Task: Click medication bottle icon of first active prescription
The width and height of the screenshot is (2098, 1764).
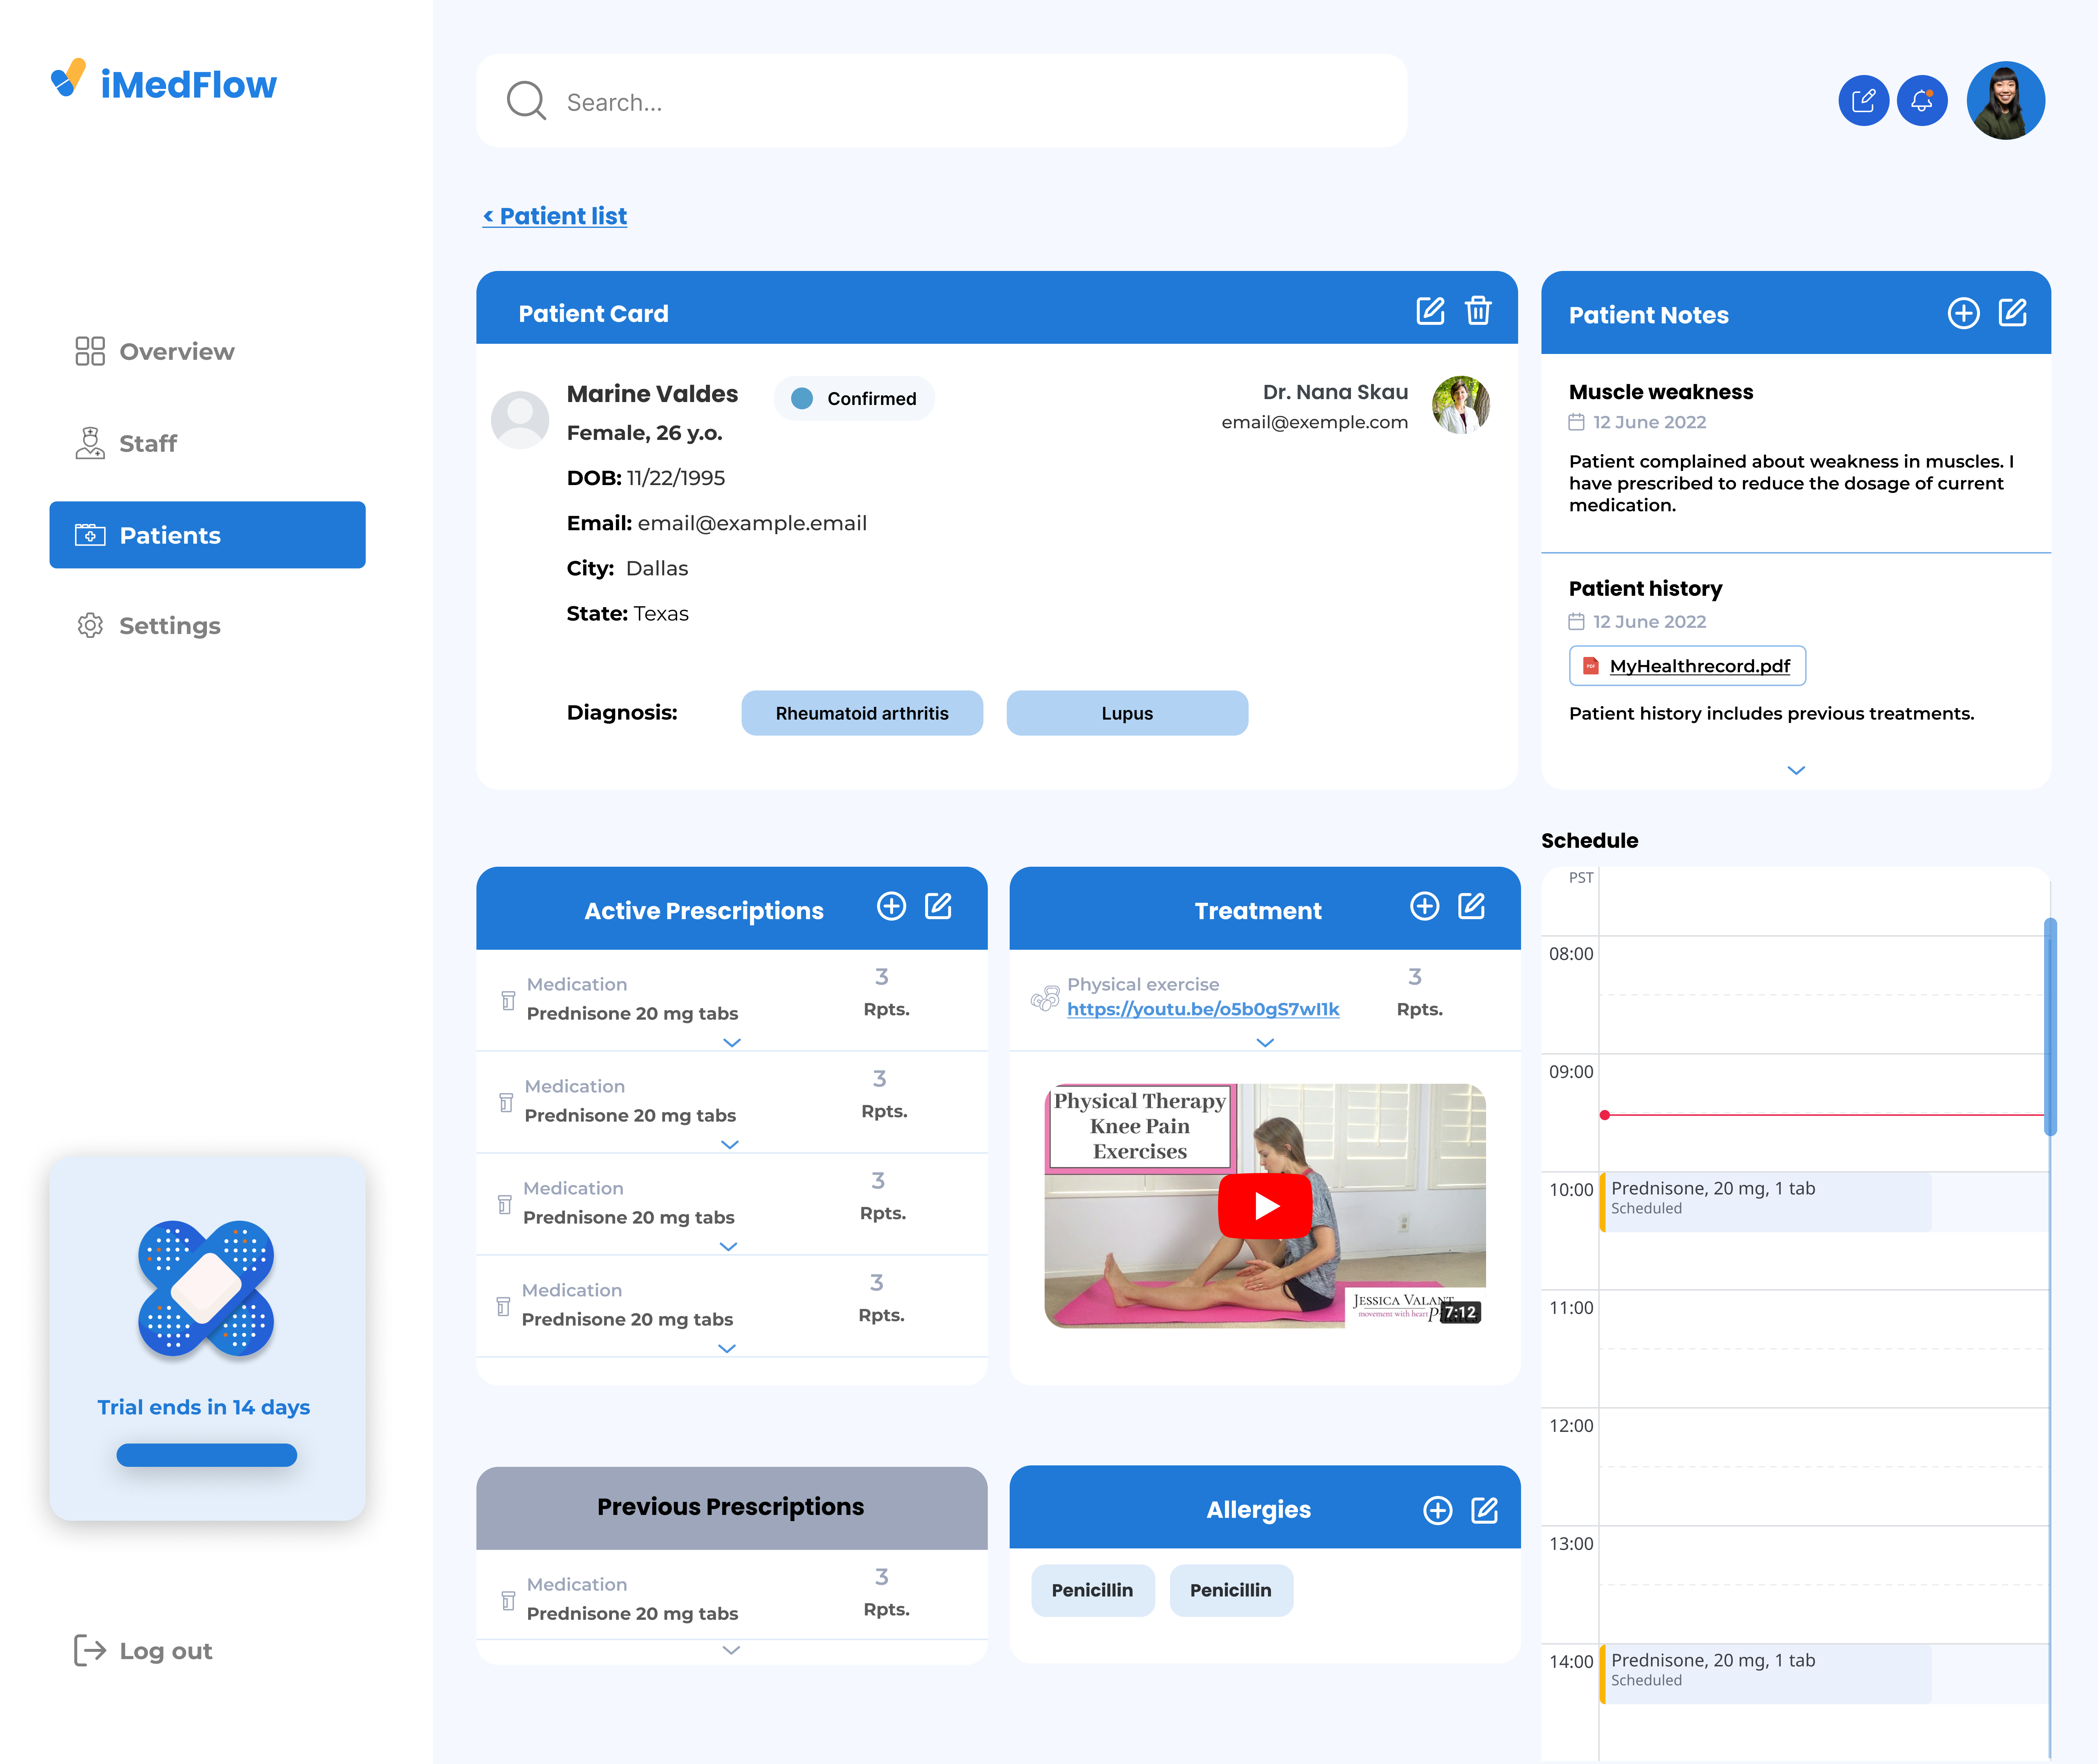Action: tap(508, 1000)
